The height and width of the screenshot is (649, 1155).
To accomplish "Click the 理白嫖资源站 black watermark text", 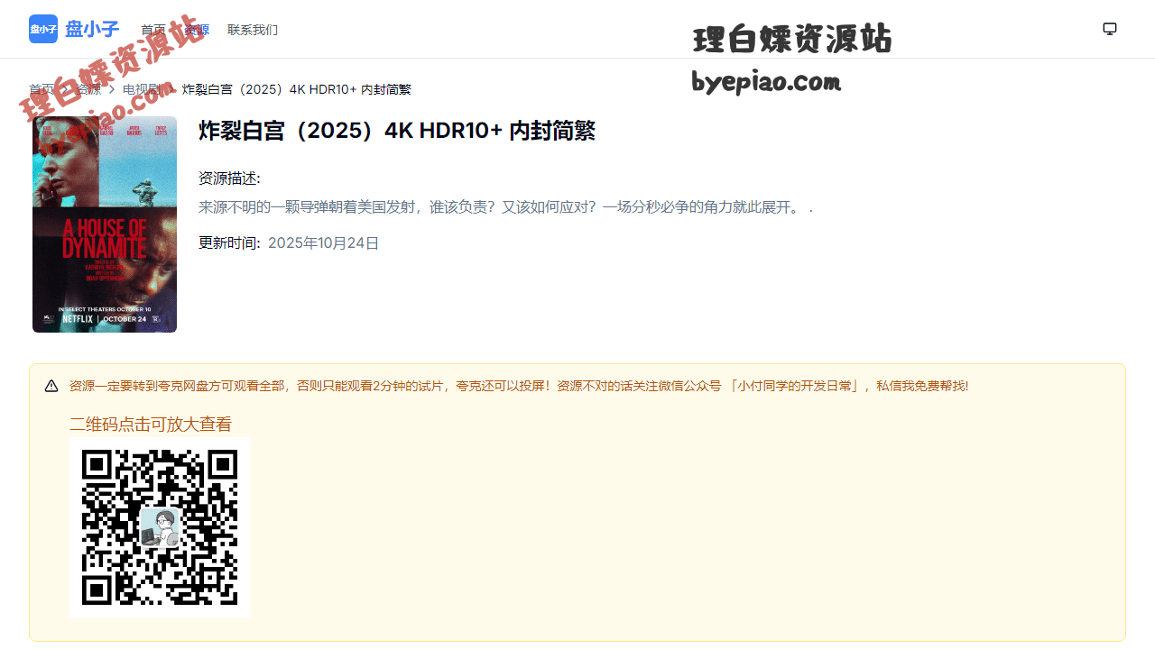I will click(792, 40).
